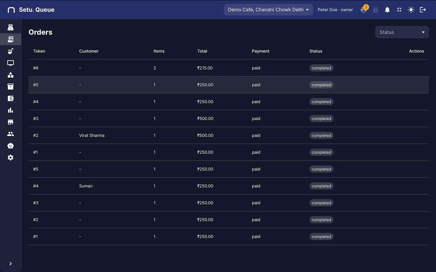The image size is (436, 272).
Task: Toggle light theme with the sun icon
Action: 411,10
